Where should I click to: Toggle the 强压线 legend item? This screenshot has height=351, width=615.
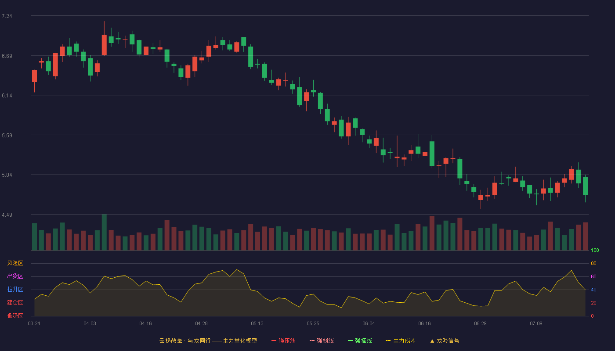(x=283, y=340)
